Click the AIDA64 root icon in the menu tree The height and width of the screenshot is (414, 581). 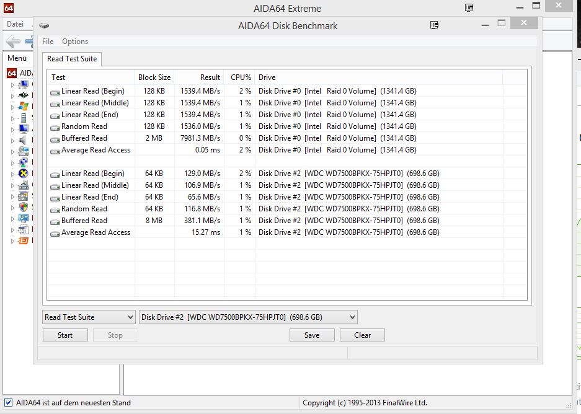[x=12, y=73]
